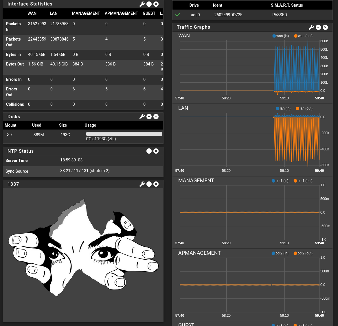Open Interface Statistics widget settings wrench
Screen dimensions: 338x326
[142, 4]
